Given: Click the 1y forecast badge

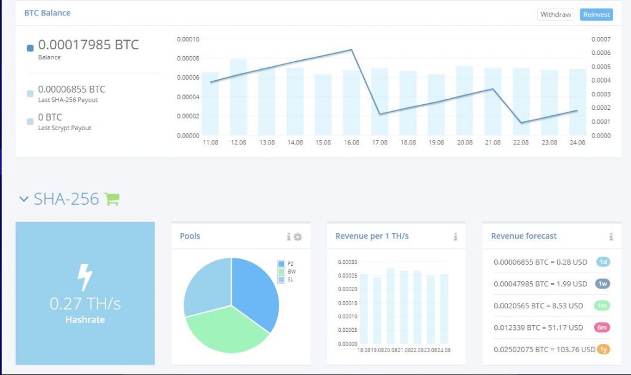Looking at the screenshot, I should pos(603,349).
